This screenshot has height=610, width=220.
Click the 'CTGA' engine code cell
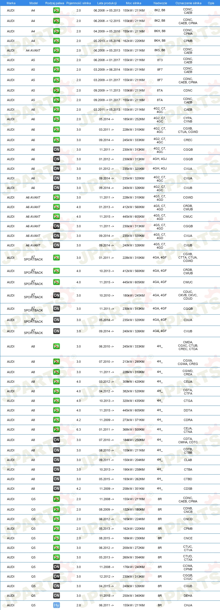[188, 401]
